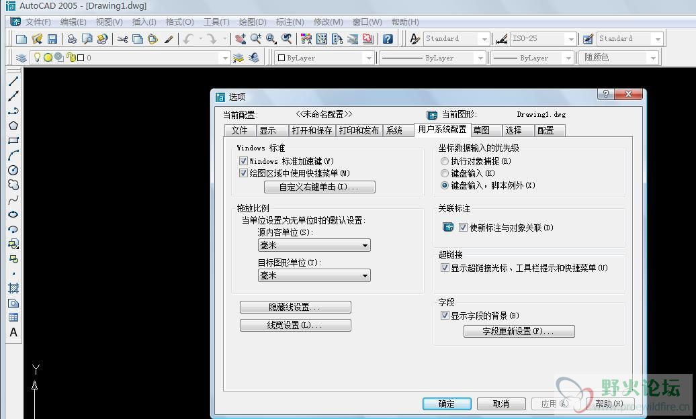This screenshot has width=696, height=419.
Task: Expand the layer list dropdown
Action: tap(225, 58)
